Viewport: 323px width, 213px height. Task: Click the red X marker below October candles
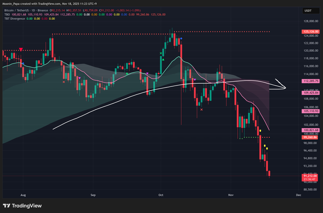point(202,110)
